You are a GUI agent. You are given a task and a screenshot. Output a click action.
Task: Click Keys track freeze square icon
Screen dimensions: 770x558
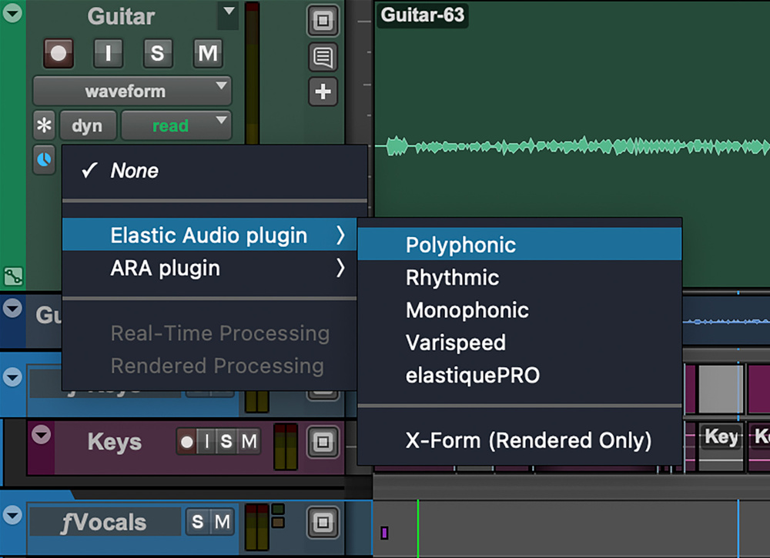point(323,443)
